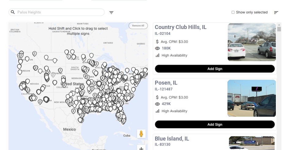Click the Country Club Hills CPM dollar icon
The width and height of the screenshot is (282, 150).
point(158,42)
